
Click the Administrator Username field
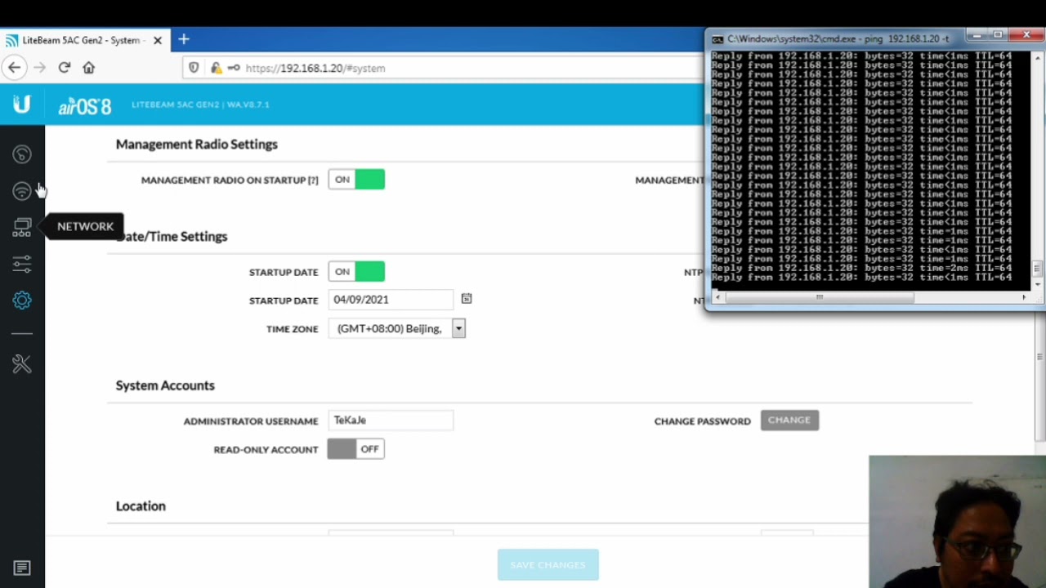(x=391, y=420)
